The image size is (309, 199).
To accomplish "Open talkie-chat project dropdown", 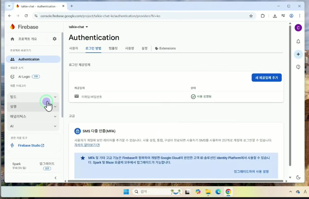I will point(78,27).
